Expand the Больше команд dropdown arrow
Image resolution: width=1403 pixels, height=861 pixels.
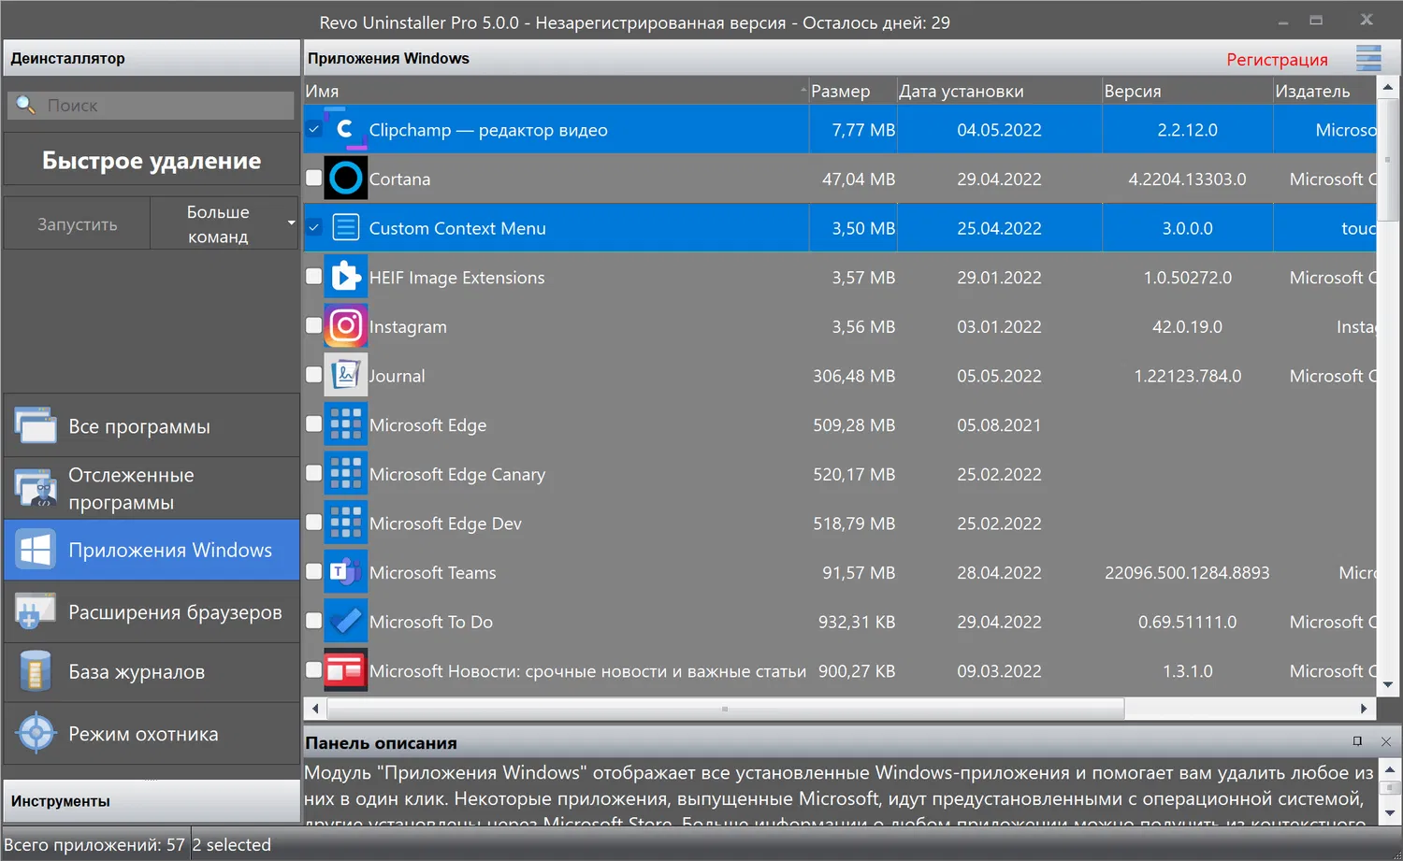(x=291, y=223)
